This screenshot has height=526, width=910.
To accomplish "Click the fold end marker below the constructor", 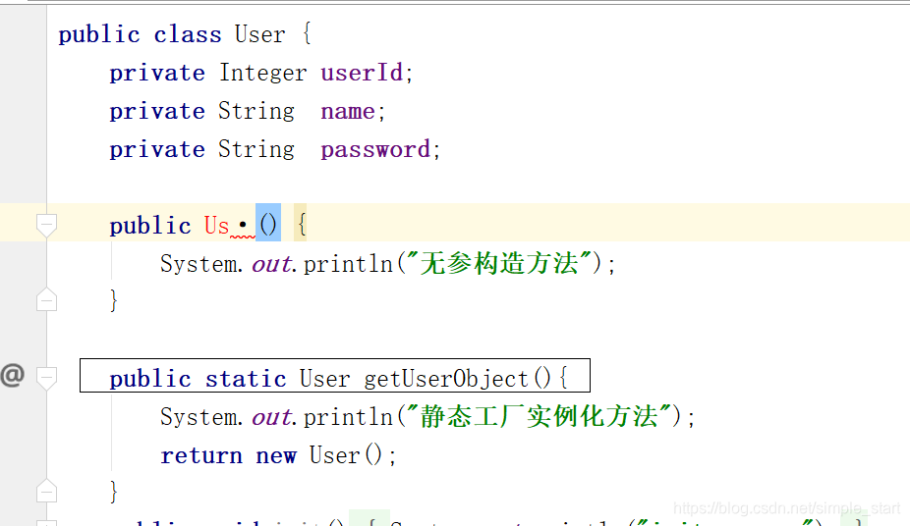I will (x=46, y=299).
